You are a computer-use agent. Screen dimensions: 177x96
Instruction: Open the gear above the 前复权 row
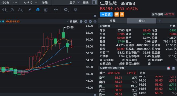(95, 16)
